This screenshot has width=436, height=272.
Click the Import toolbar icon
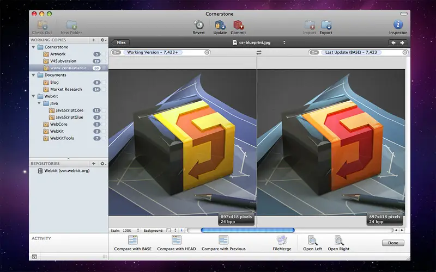(310, 25)
